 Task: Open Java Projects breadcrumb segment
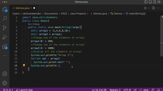click(78, 14)
